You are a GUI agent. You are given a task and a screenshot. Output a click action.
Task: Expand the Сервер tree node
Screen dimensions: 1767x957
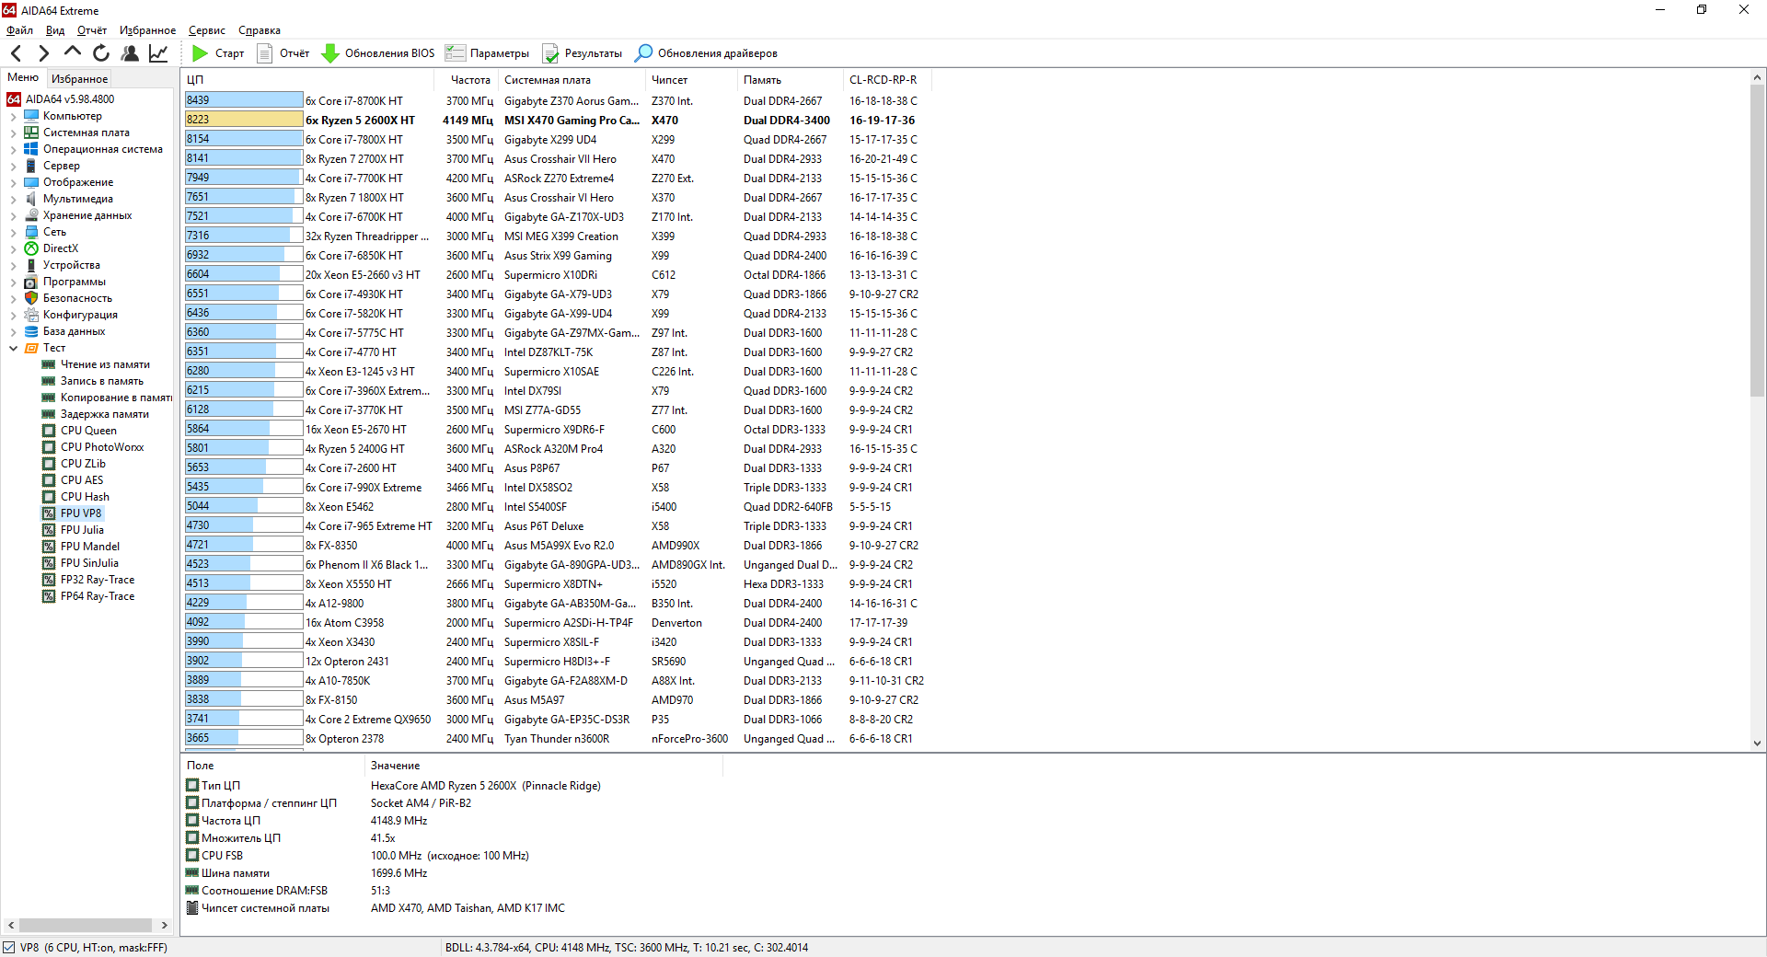(13, 166)
